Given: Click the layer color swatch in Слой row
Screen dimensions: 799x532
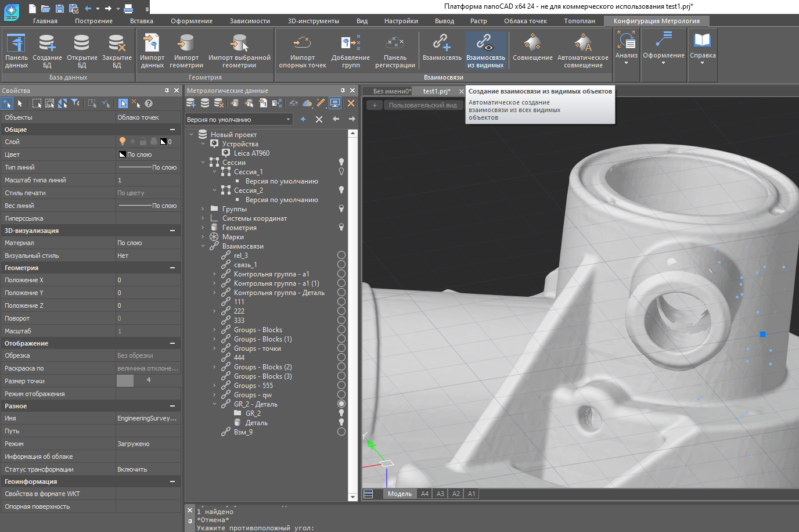Looking at the screenshot, I should (x=163, y=142).
